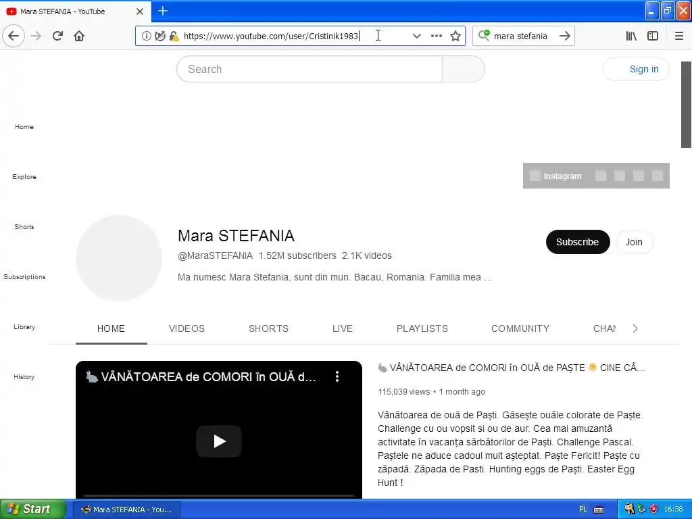
Task: Submit search with the go arrow
Action: pyautogui.click(x=565, y=36)
